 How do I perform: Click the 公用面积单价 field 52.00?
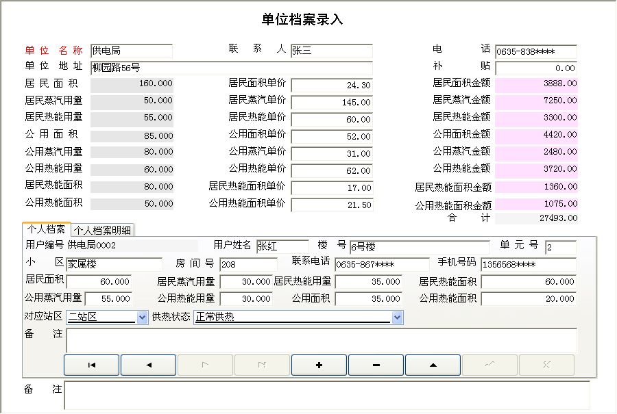332,136
